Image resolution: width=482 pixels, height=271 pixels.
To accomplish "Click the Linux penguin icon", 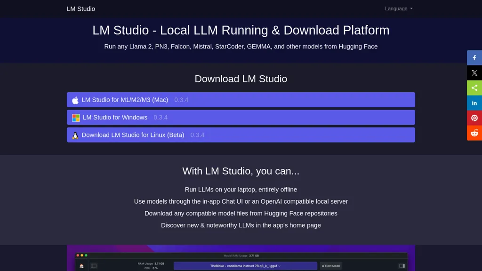I will [x=76, y=135].
